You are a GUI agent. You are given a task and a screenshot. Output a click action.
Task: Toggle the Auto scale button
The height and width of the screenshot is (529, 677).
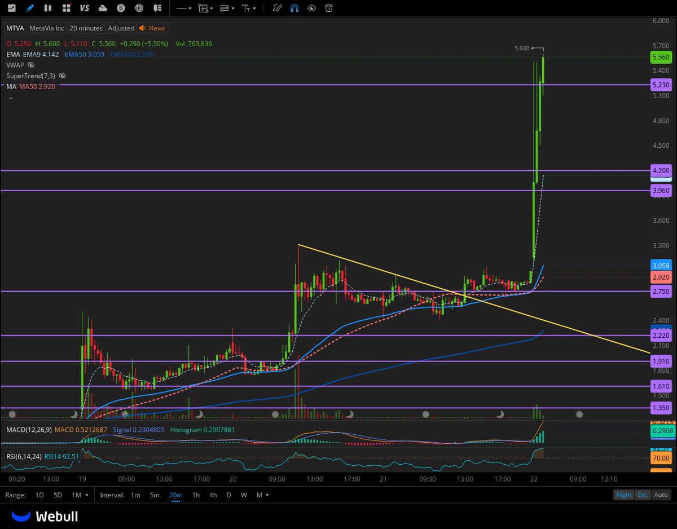click(661, 495)
